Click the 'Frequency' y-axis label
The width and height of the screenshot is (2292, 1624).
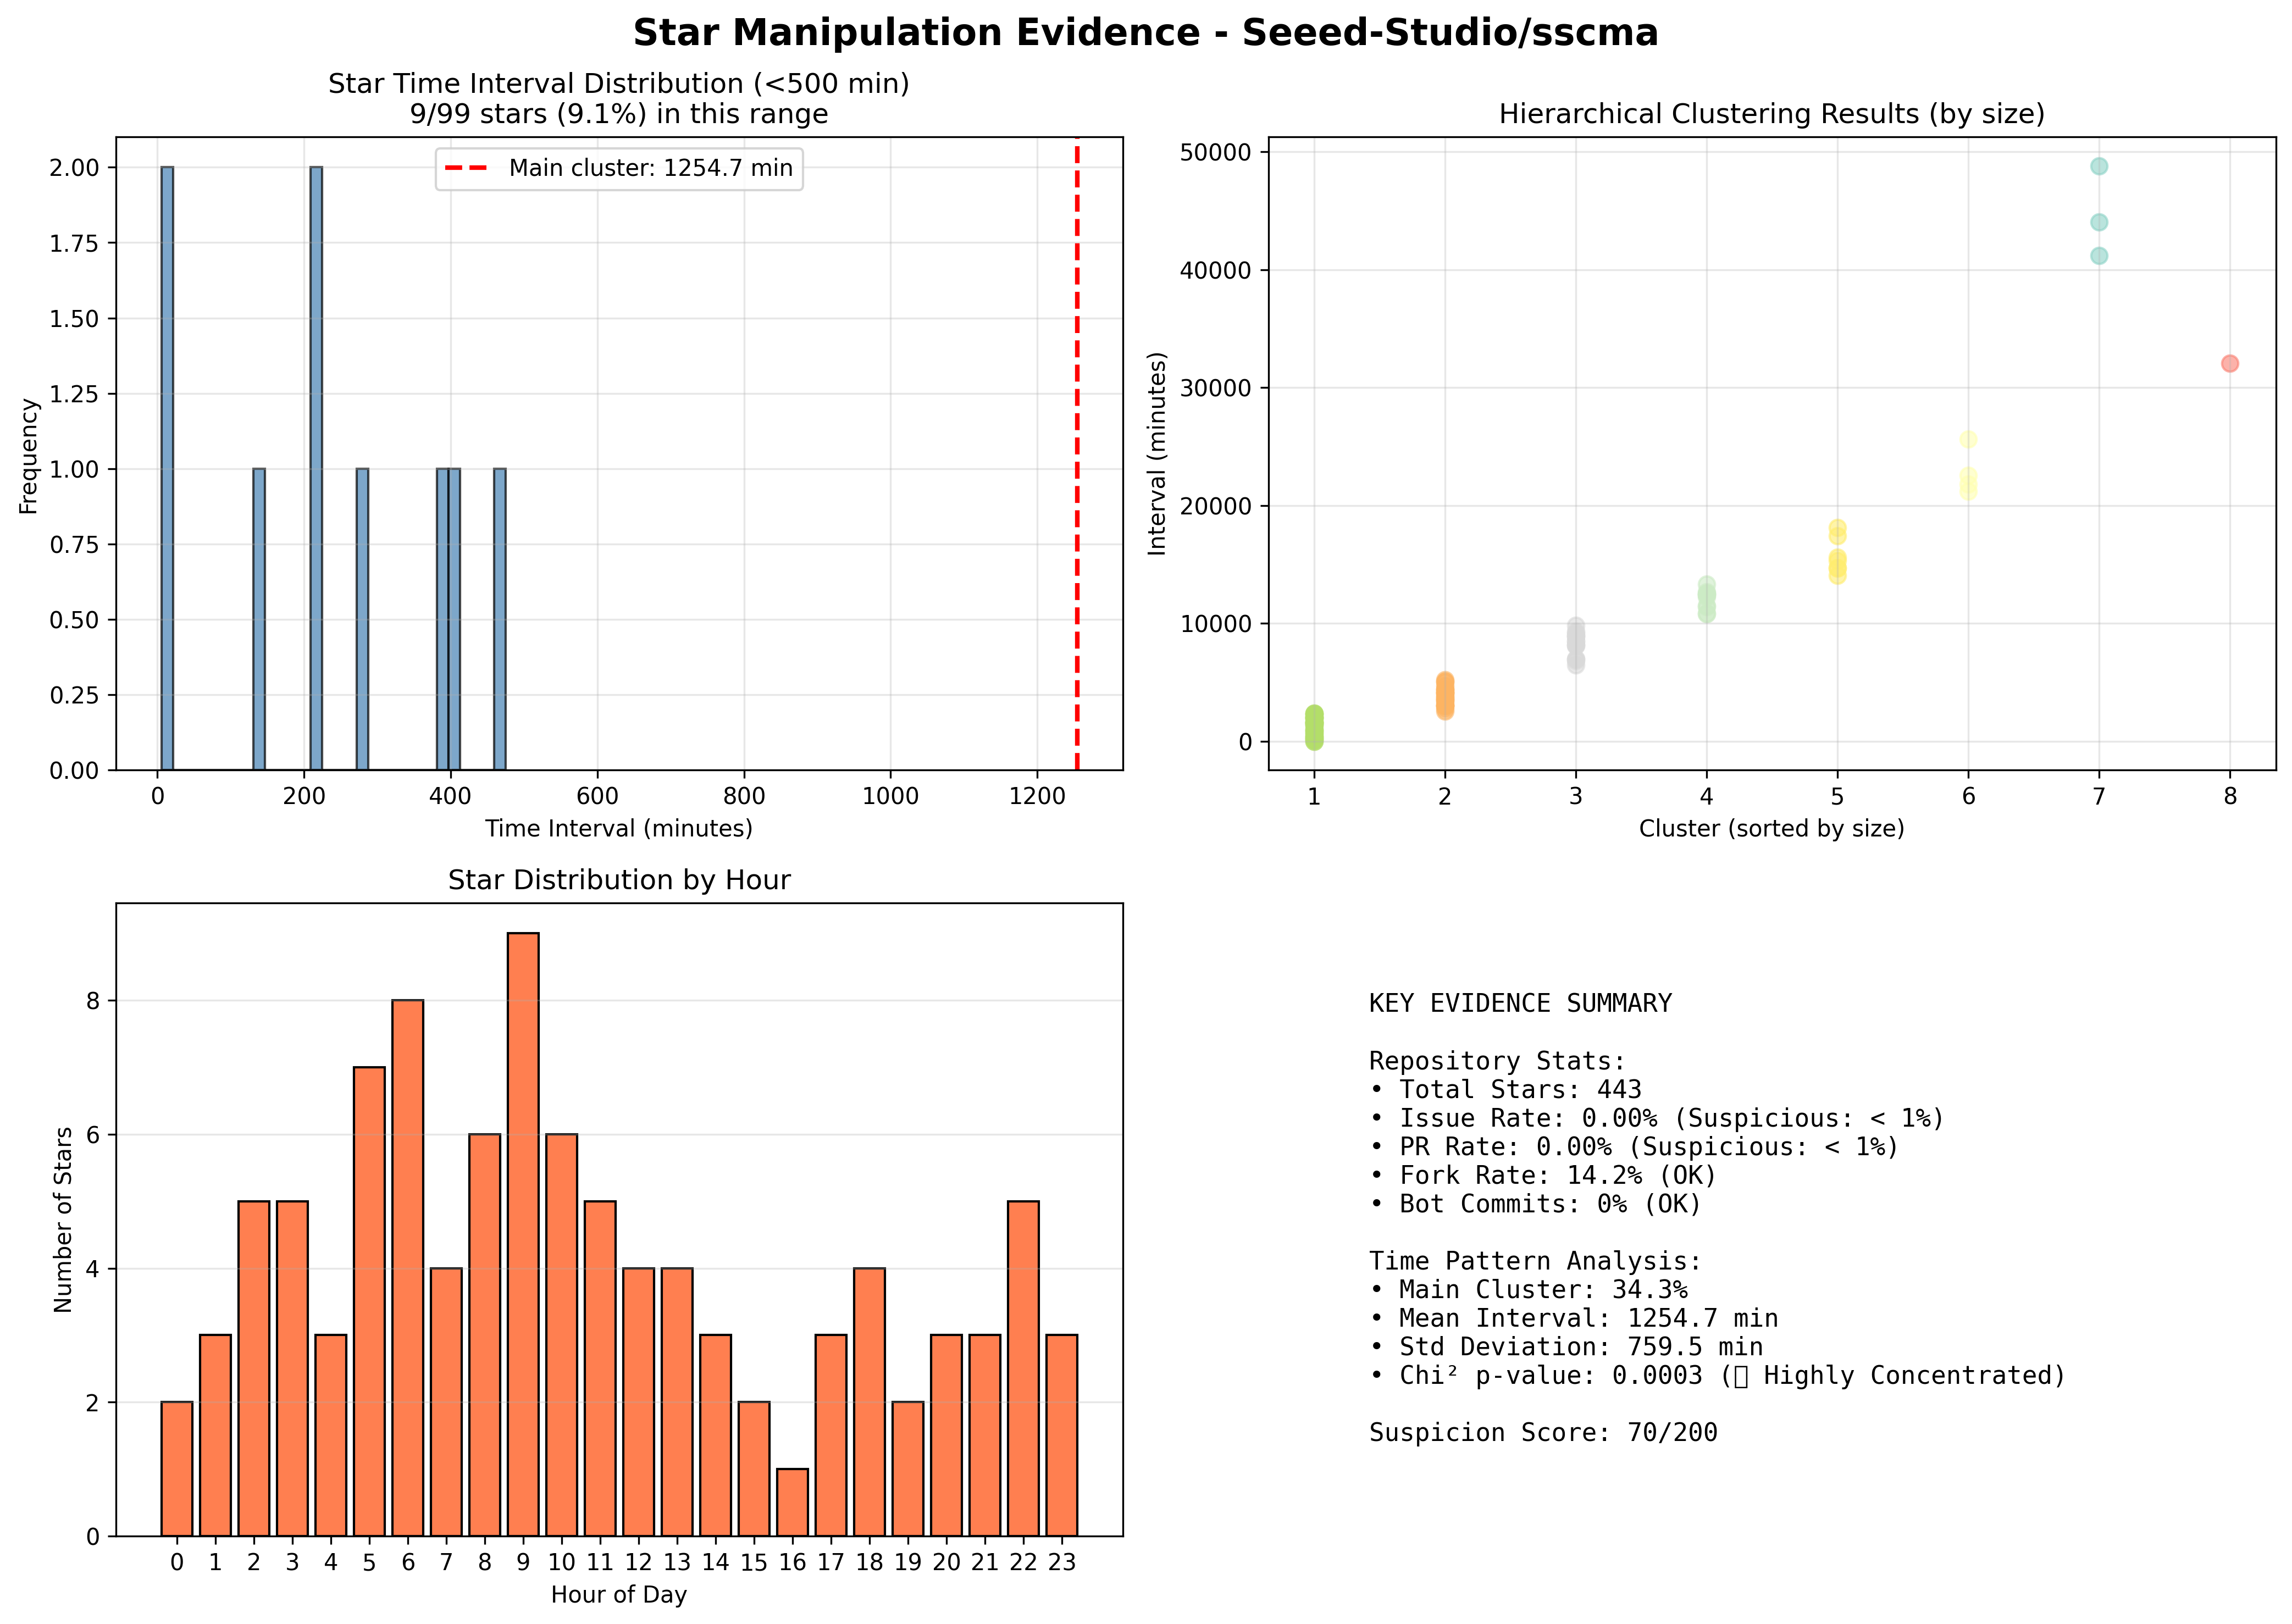[29, 456]
